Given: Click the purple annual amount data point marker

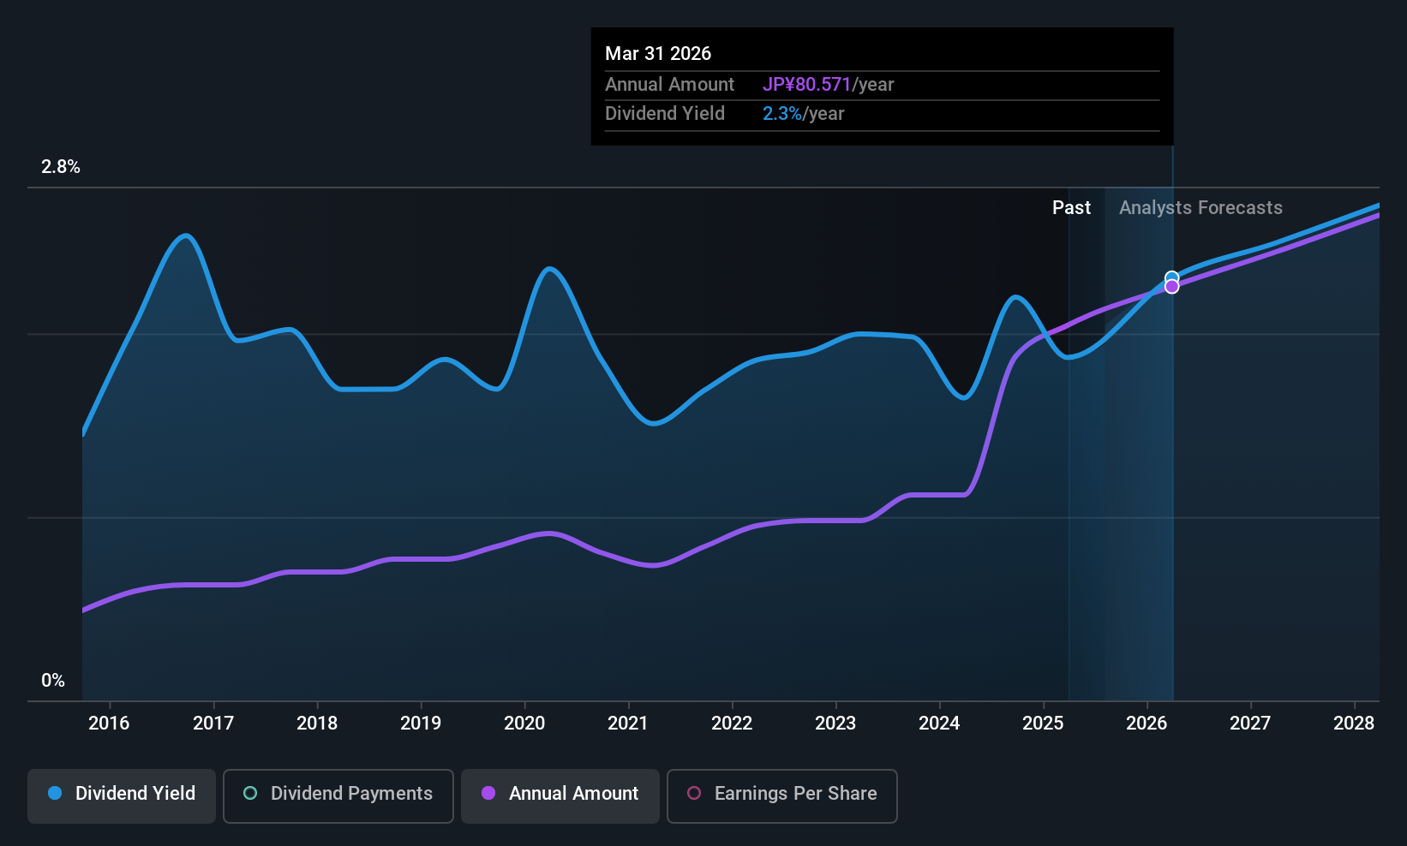Looking at the screenshot, I should pos(1171,287).
